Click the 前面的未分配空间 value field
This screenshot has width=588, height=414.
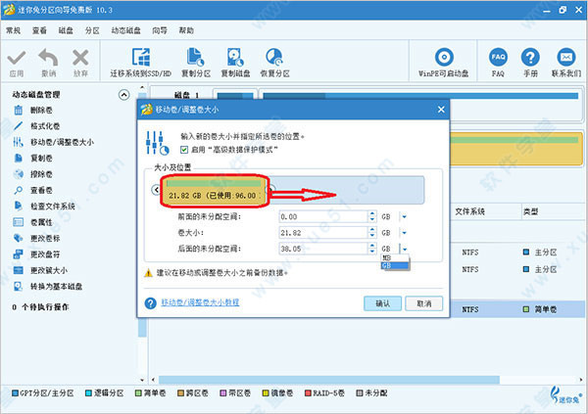323,216
